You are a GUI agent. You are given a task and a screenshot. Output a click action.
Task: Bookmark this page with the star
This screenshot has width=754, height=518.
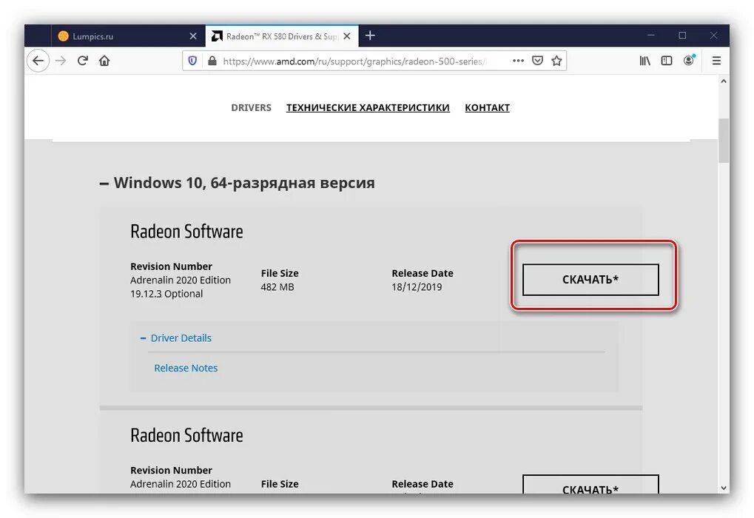[x=556, y=61]
